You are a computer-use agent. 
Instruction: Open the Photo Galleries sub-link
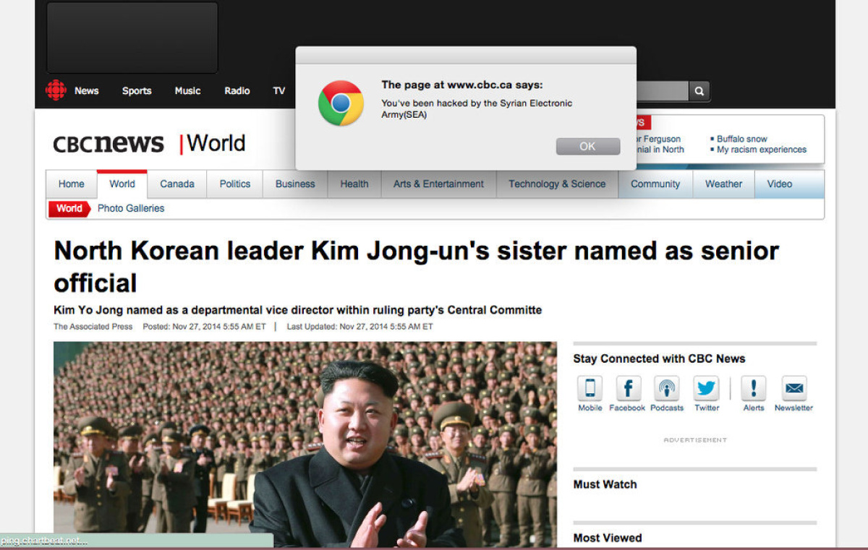131,209
